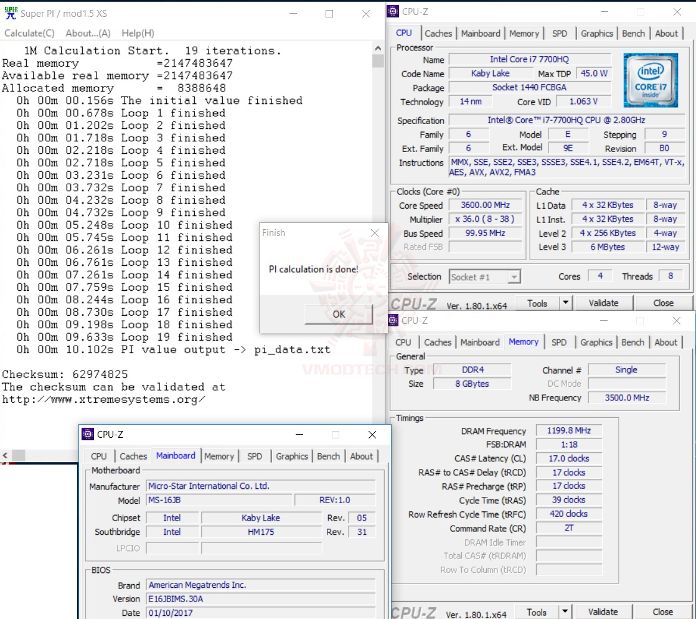The height and width of the screenshot is (619, 696).
Task: Click the Super PI application icon in the title bar
Action: click(x=11, y=13)
